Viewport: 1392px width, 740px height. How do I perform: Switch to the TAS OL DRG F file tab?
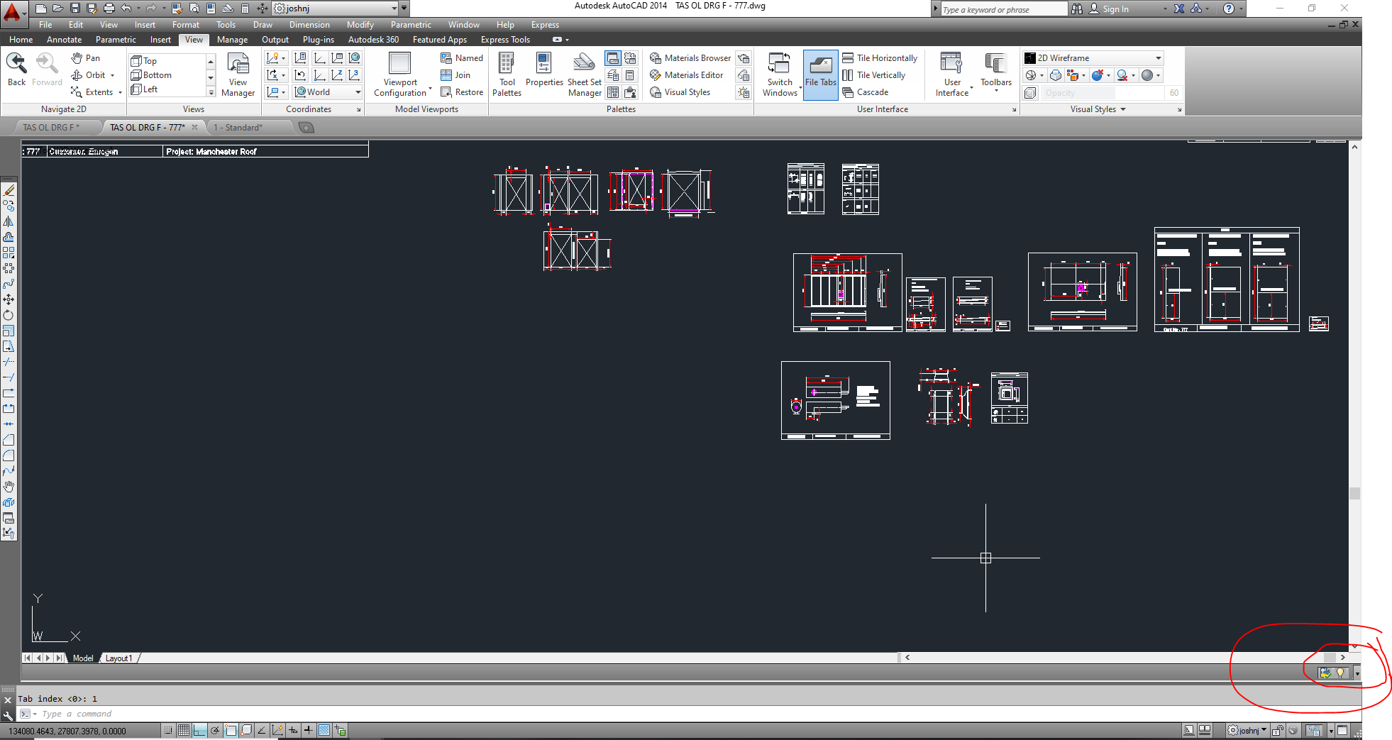pyautogui.click(x=51, y=128)
